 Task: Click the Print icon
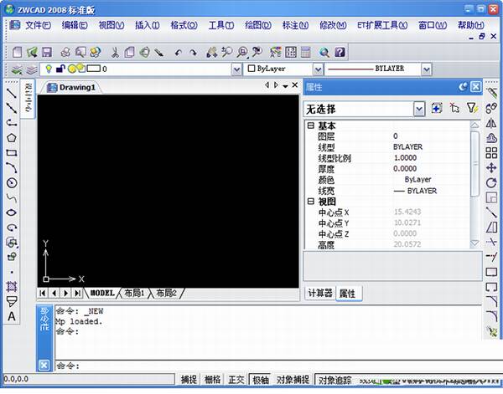(65, 52)
